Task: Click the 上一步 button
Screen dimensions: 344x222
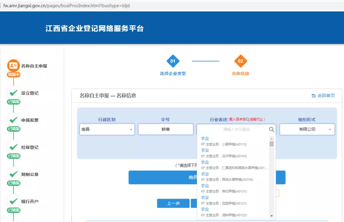Action: [x=173, y=203]
